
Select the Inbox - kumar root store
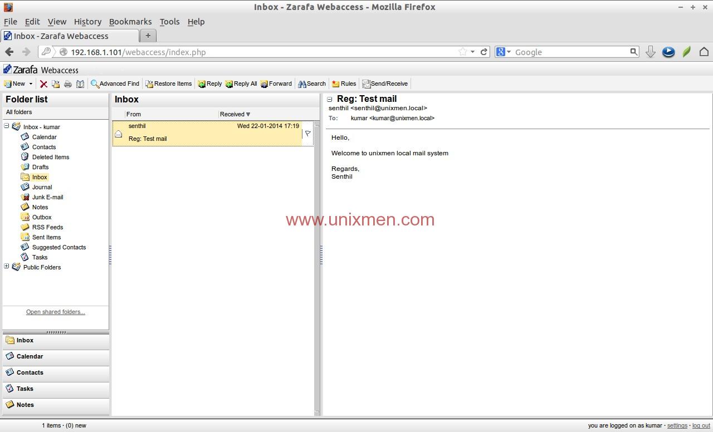(x=42, y=127)
